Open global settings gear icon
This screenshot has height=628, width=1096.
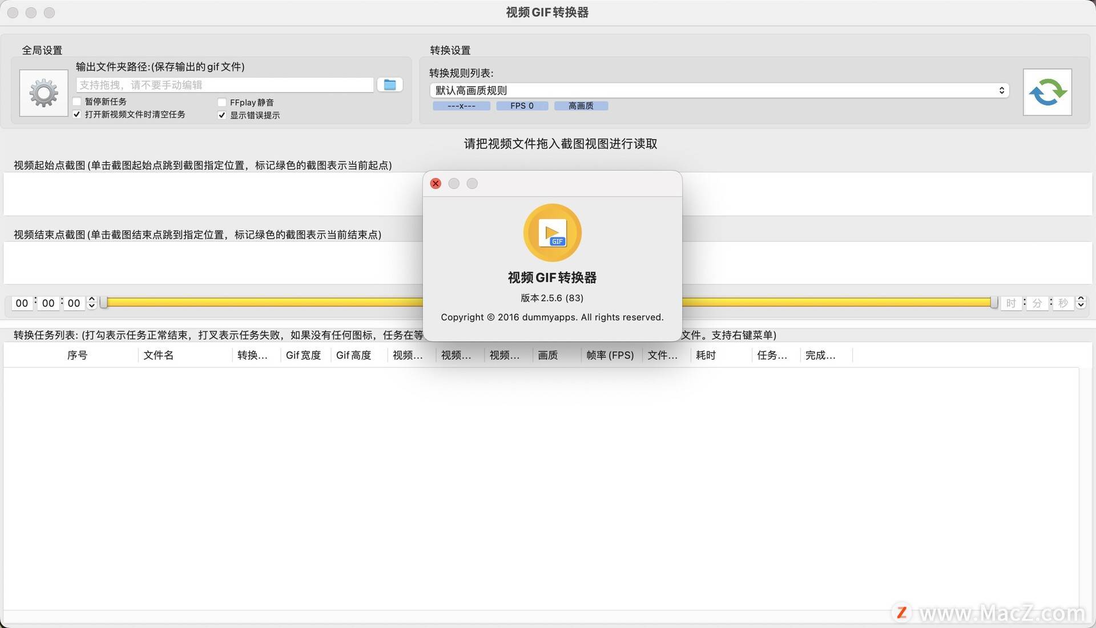[x=44, y=93]
